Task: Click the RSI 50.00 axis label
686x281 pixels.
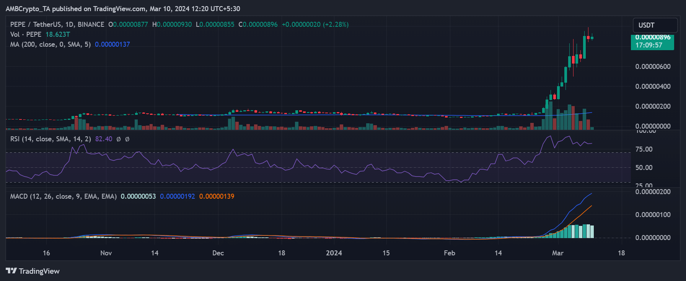Action: (644, 168)
